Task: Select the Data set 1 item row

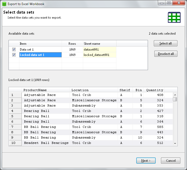Action: [x=40, y=50]
